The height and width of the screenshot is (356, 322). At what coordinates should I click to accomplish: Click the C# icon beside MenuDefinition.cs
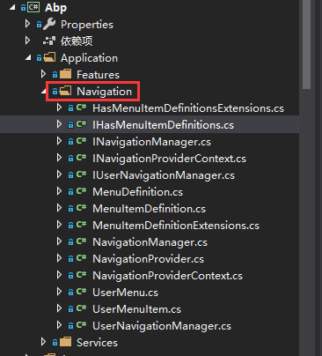click(81, 191)
